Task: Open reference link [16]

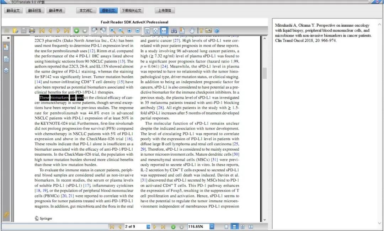Action: point(129,139)
